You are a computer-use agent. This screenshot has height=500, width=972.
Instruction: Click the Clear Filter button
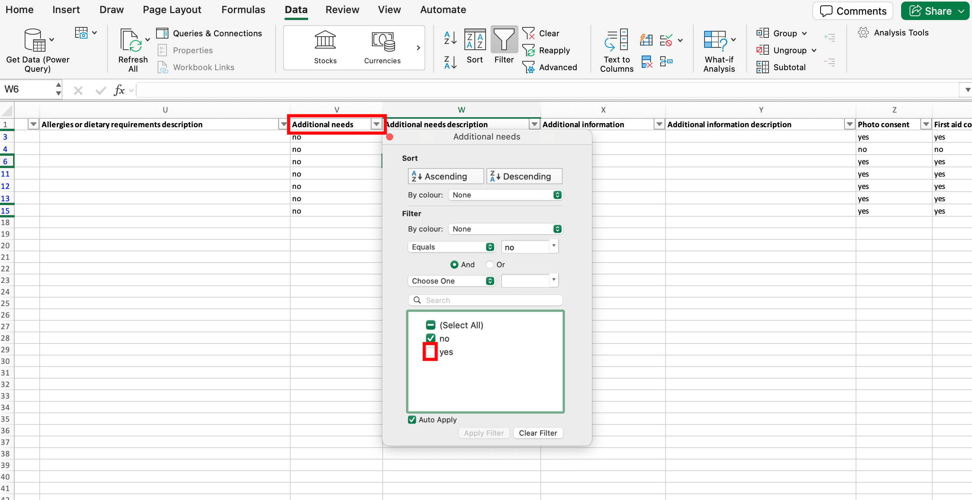coord(538,433)
